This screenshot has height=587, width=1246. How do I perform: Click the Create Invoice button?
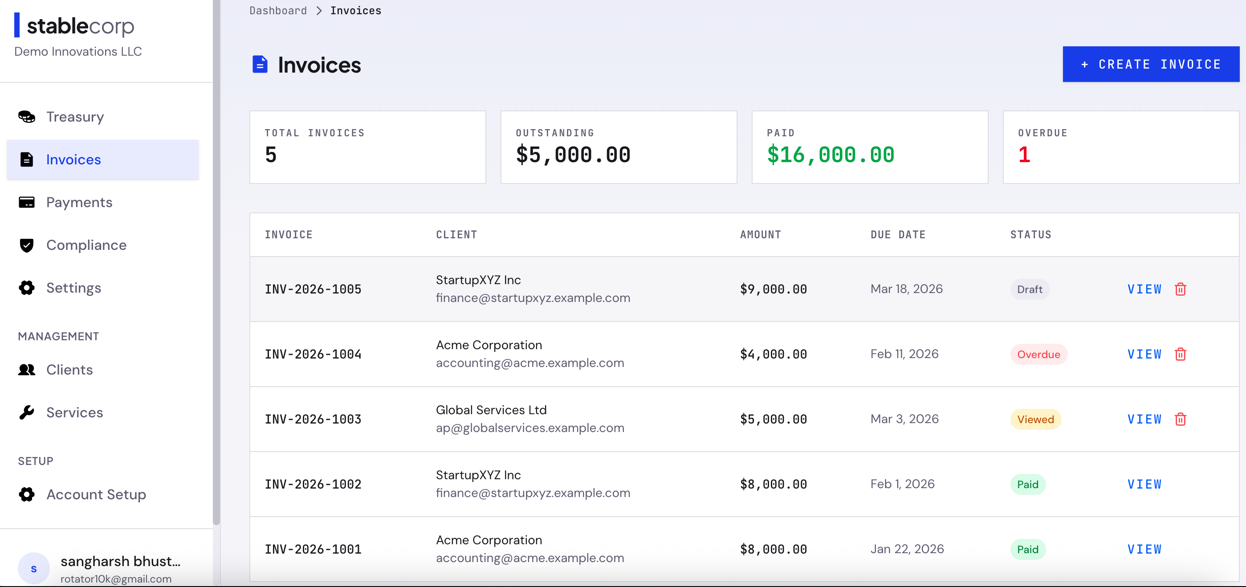click(1151, 64)
